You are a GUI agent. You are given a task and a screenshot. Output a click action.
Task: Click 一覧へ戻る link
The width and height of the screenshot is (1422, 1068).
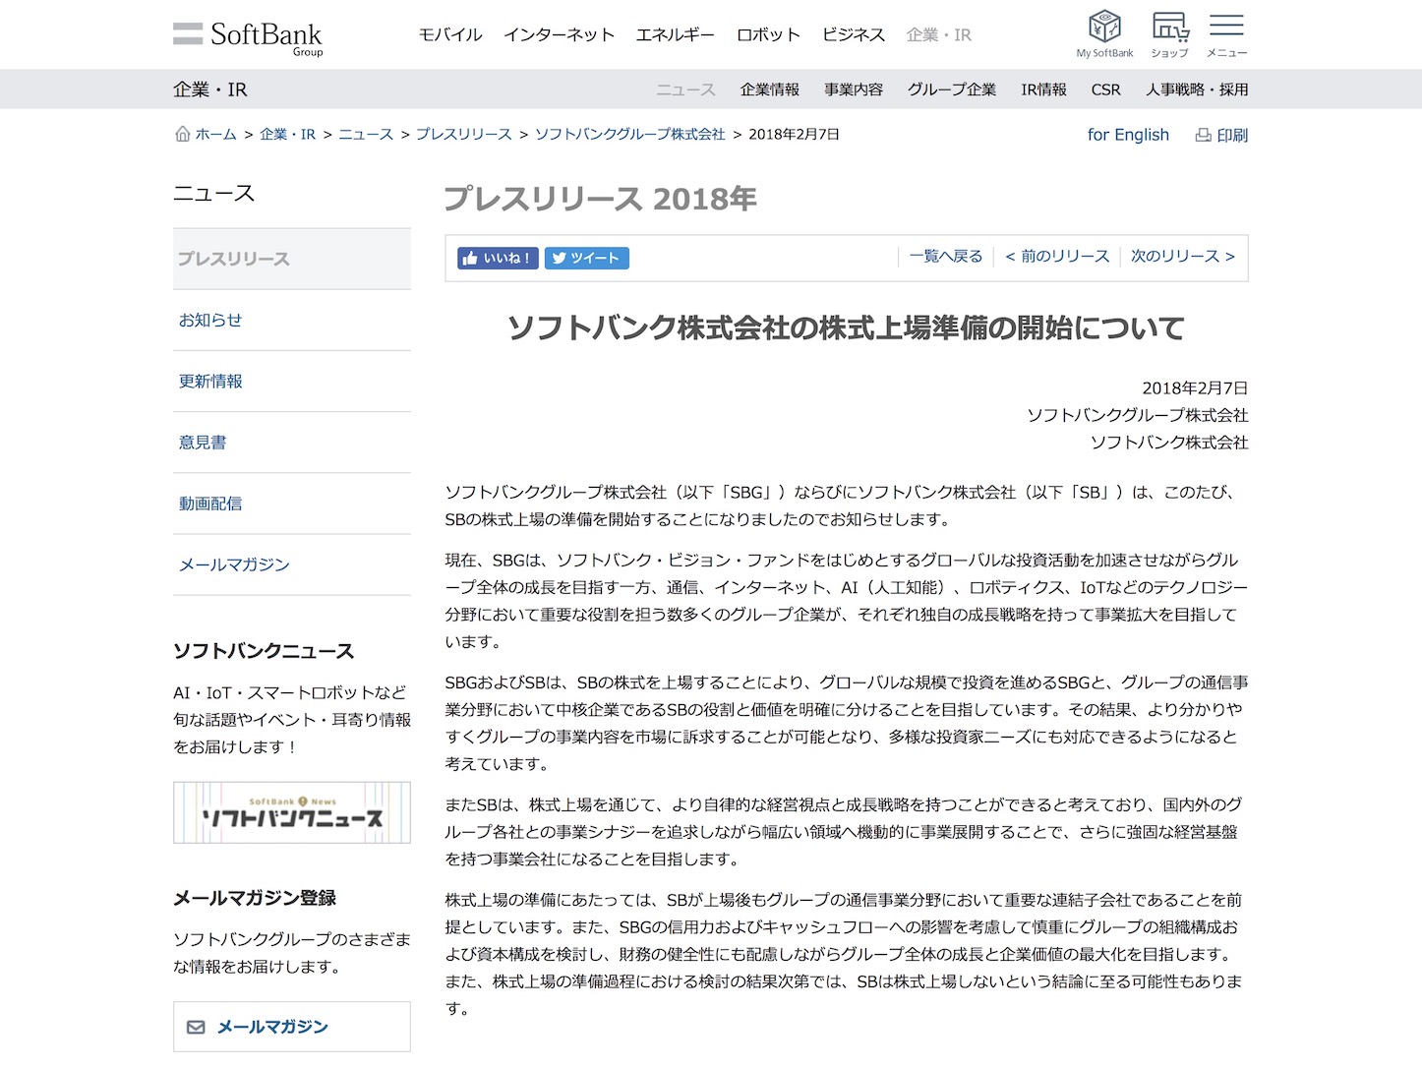[945, 256]
